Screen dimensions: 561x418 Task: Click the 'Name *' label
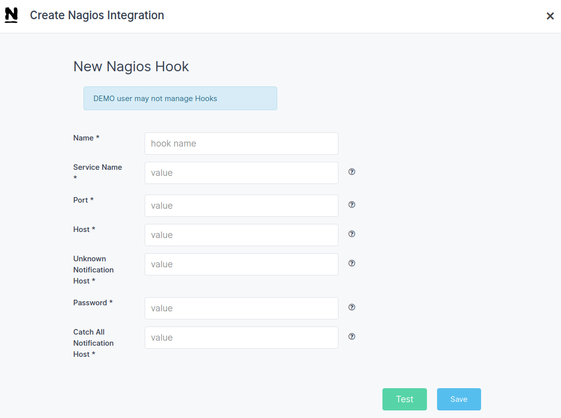[86, 138]
